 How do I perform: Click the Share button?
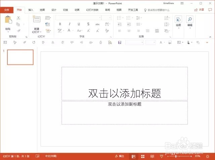coord(199,10)
